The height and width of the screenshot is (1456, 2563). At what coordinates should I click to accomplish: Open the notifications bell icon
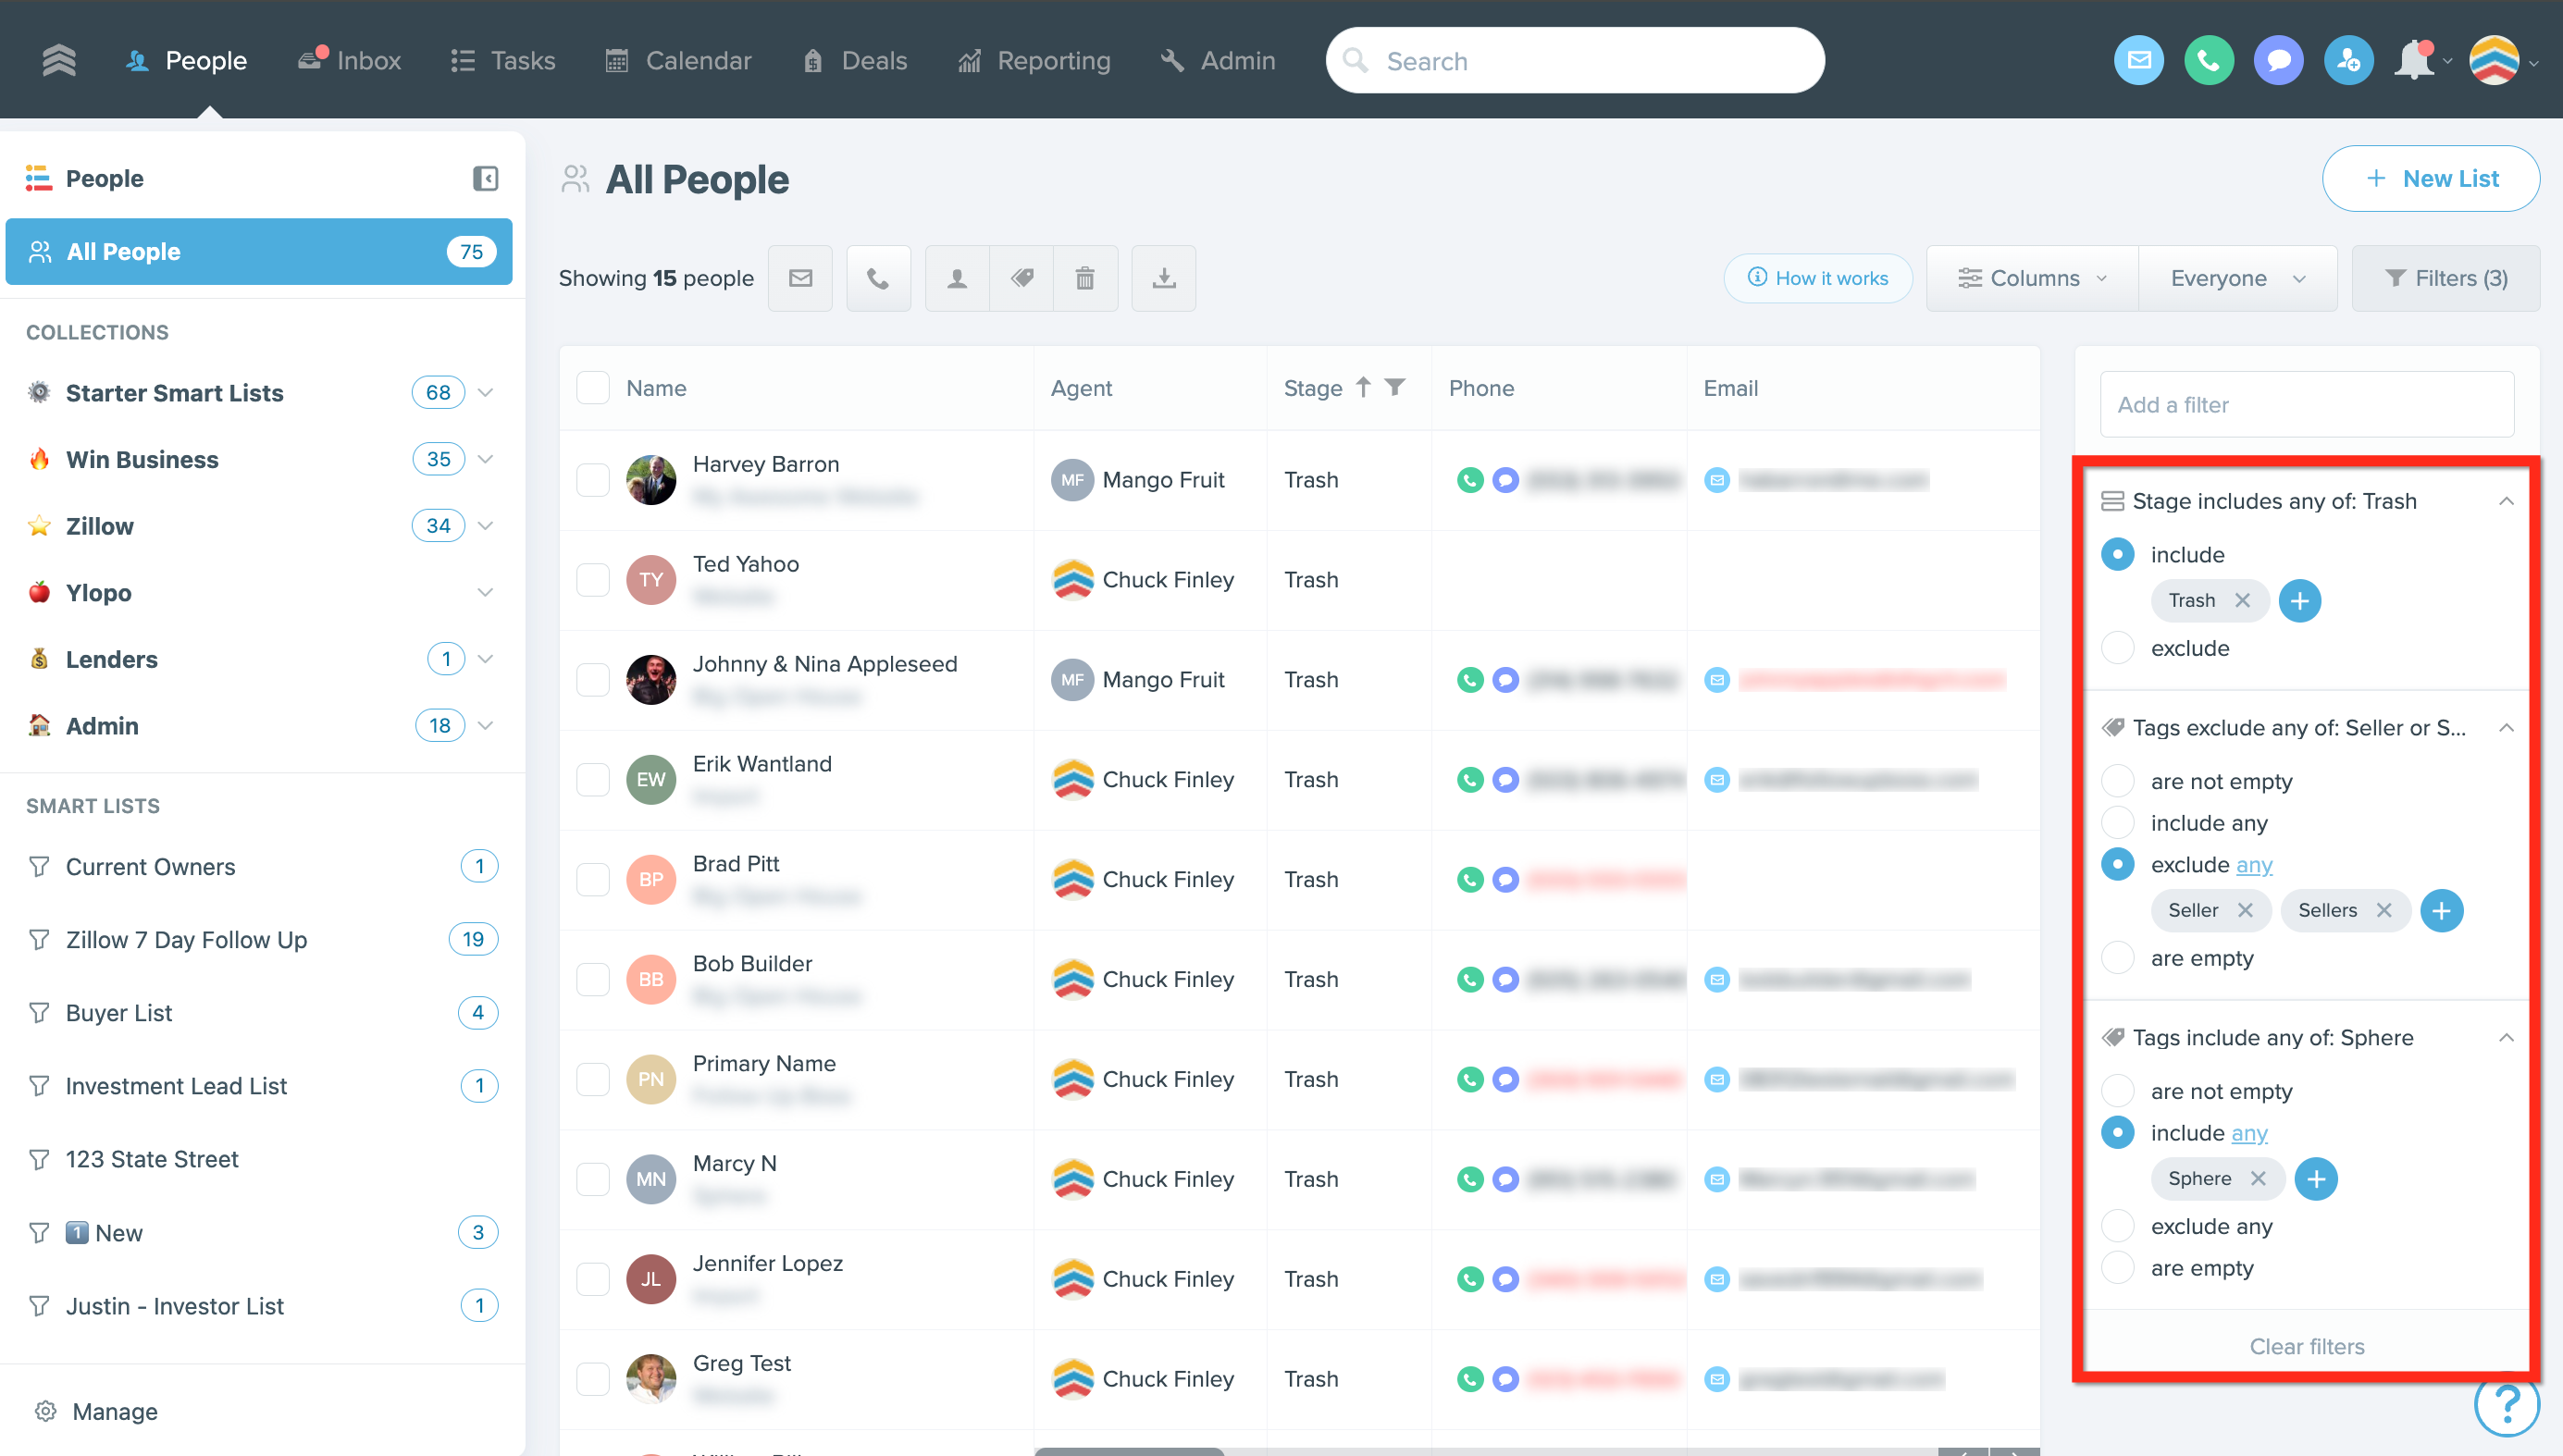pyautogui.click(x=2415, y=61)
